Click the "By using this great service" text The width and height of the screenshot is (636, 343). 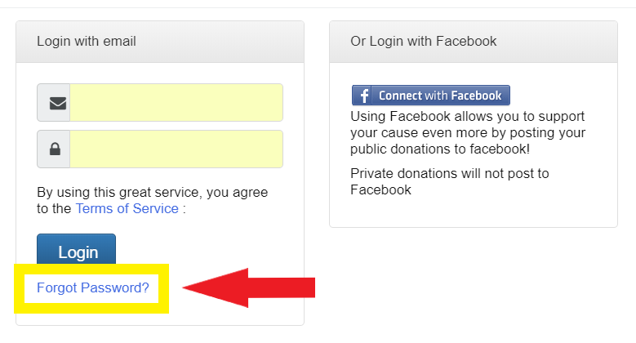coord(152,193)
